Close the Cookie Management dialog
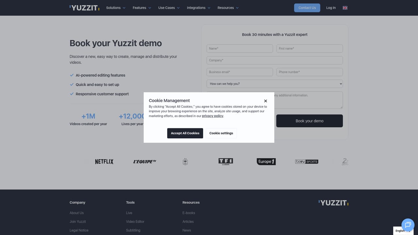This screenshot has width=418, height=235. pos(265,101)
